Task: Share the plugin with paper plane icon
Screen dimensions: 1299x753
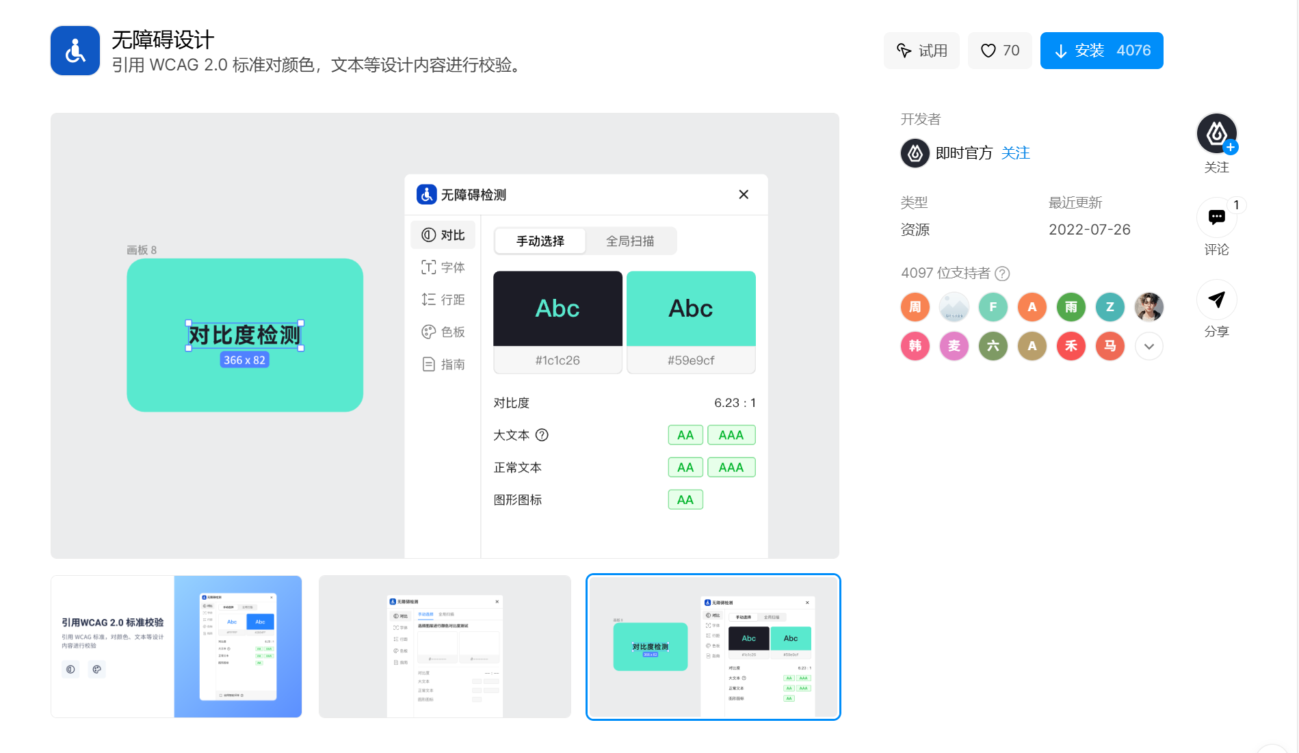Action: (x=1216, y=300)
